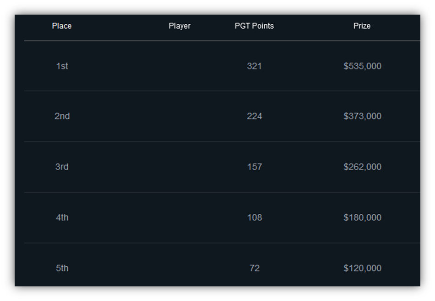Viewport: 435px width, 301px height.
Task: Select the 4th place cell
Action: click(x=62, y=217)
